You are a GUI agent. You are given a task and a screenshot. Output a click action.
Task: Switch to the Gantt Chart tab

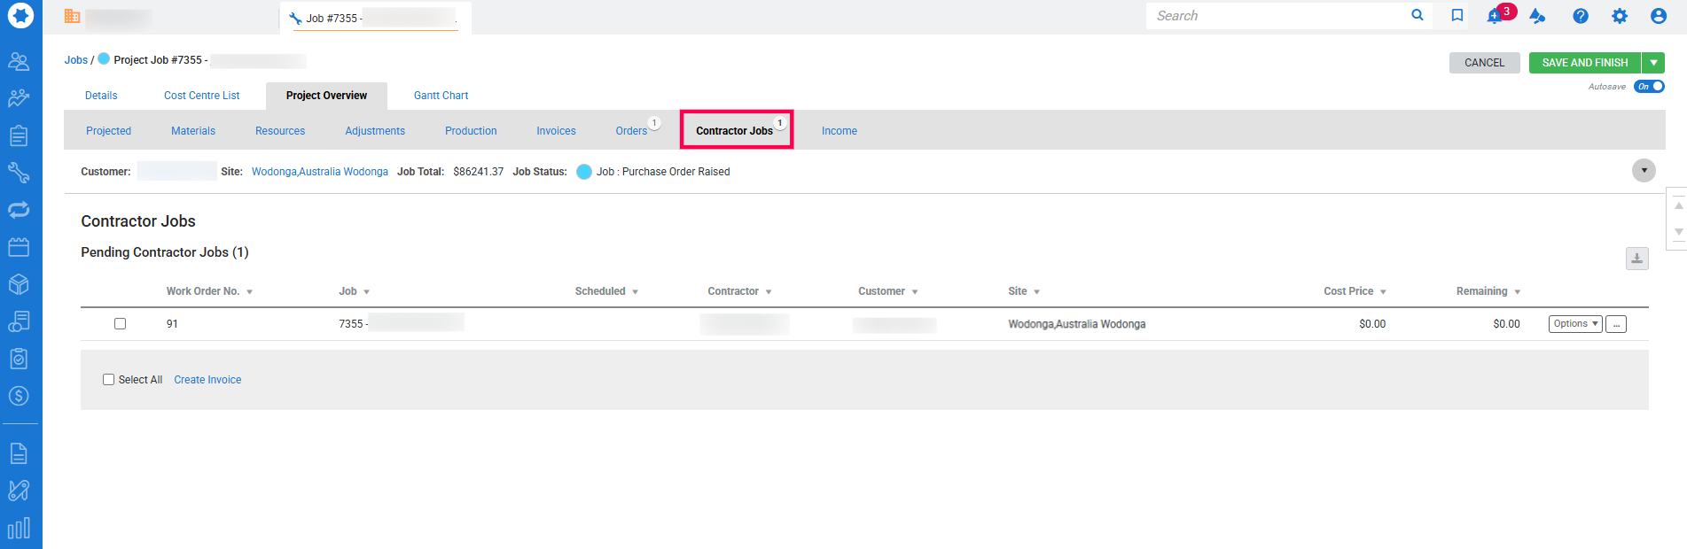pyautogui.click(x=441, y=96)
